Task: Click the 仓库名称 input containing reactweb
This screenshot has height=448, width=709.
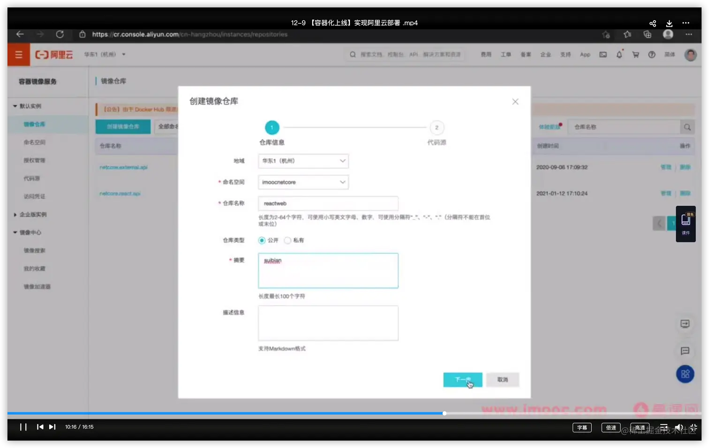Action: pyautogui.click(x=328, y=204)
